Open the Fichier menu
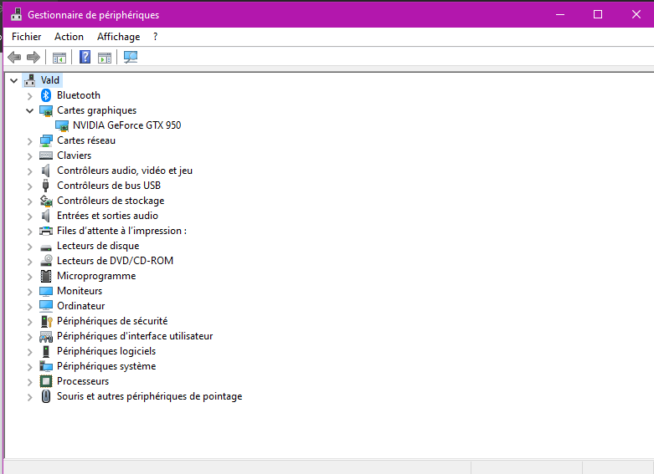This screenshot has height=474, width=654. [x=27, y=37]
